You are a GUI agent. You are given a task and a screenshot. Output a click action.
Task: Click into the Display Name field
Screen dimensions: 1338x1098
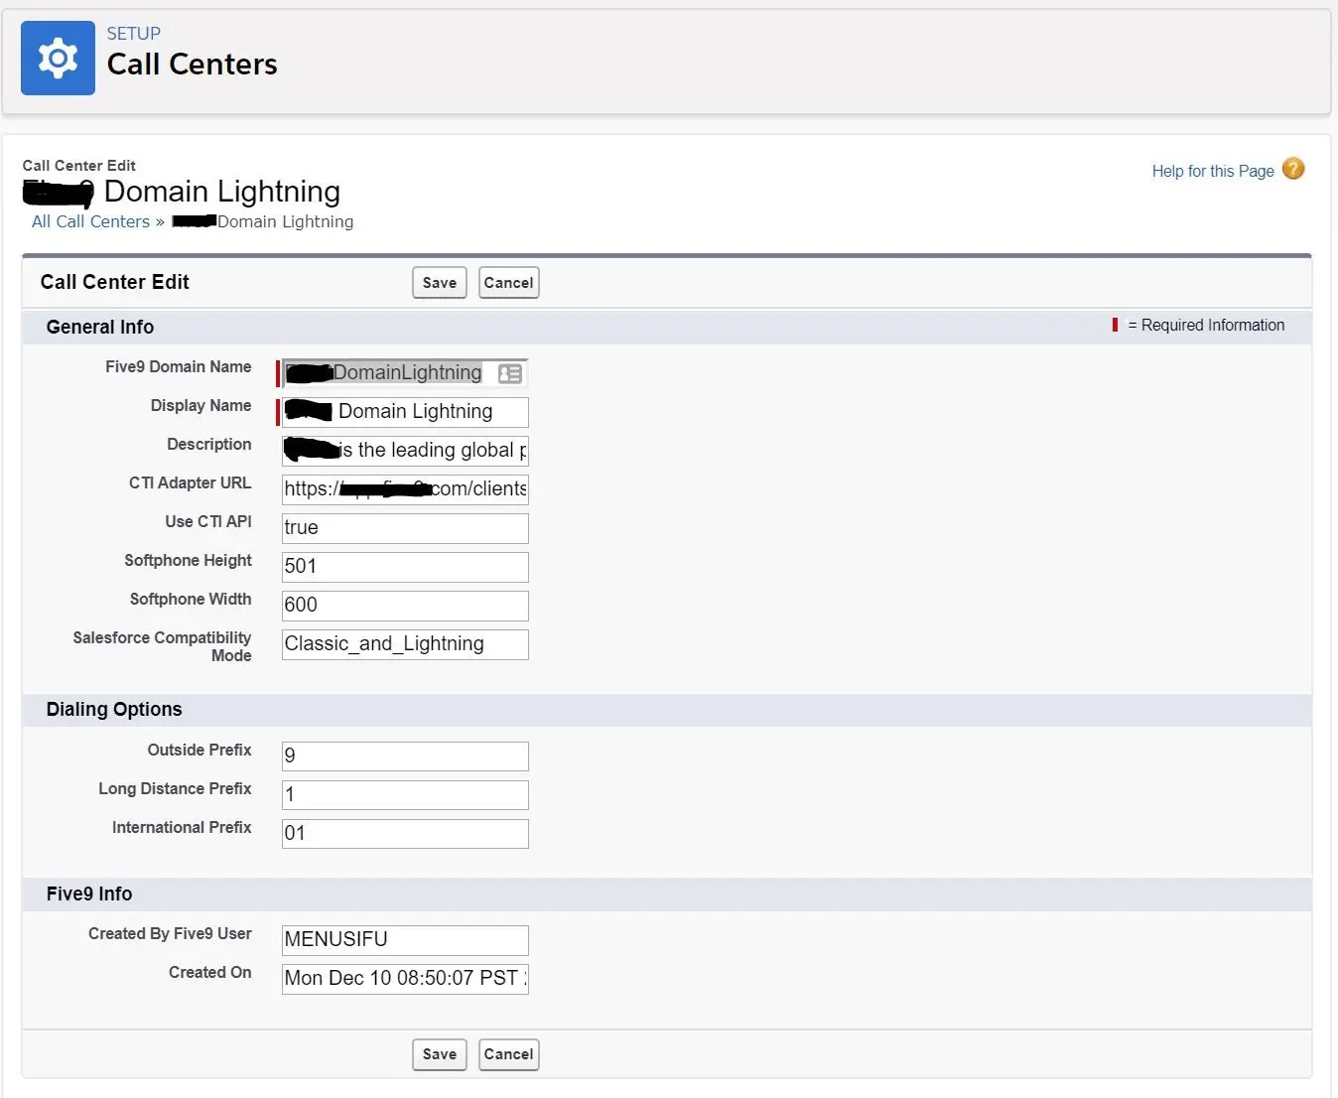click(x=405, y=412)
